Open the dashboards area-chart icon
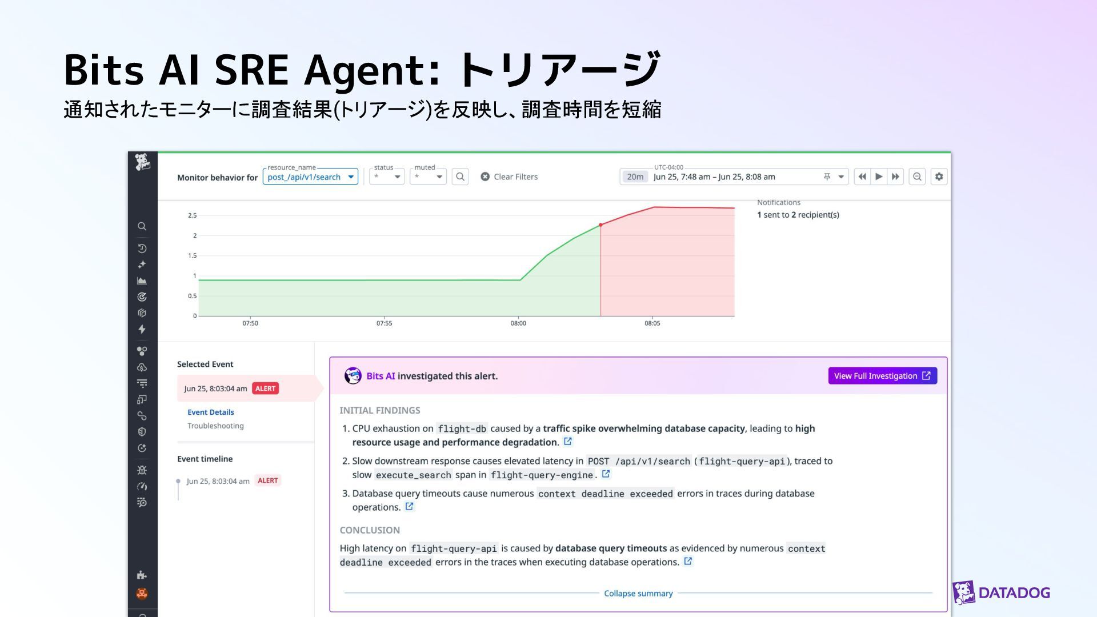The image size is (1097, 617). coord(142,281)
